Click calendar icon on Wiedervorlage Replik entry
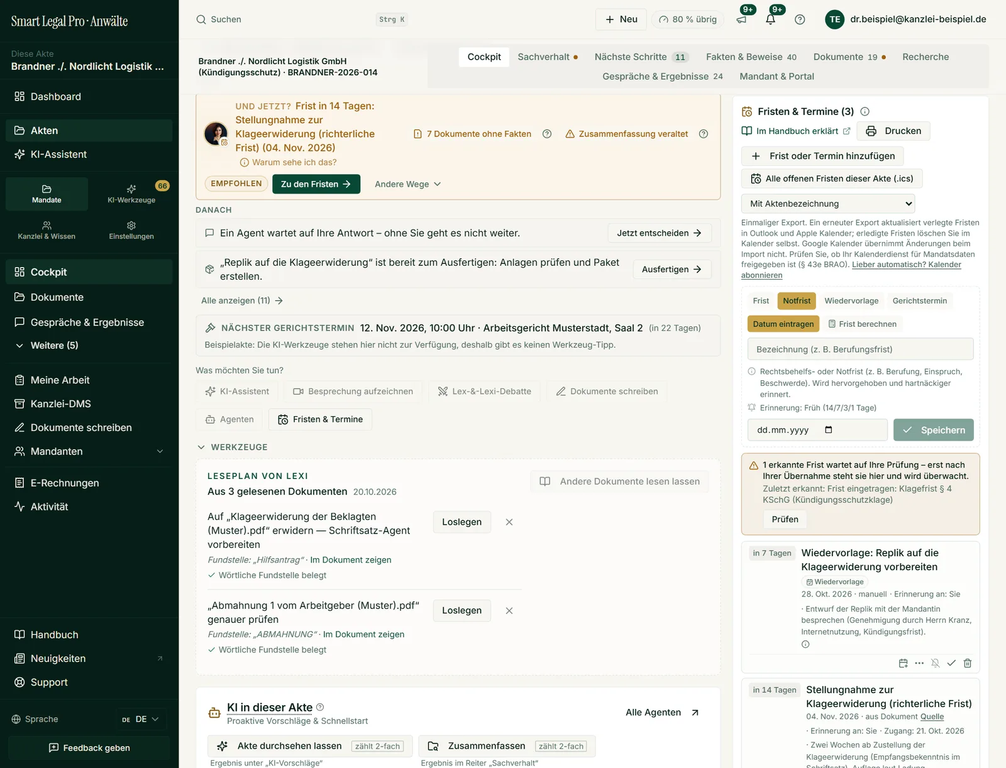 (904, 663)
